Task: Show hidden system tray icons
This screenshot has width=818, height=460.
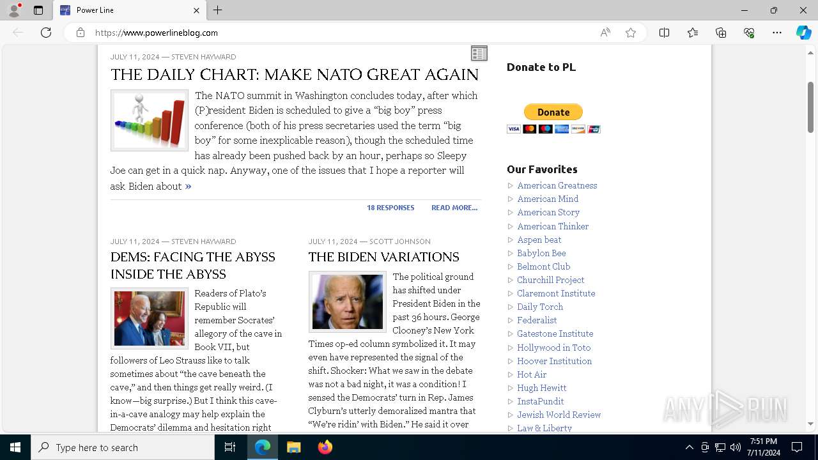Action: 689,447
